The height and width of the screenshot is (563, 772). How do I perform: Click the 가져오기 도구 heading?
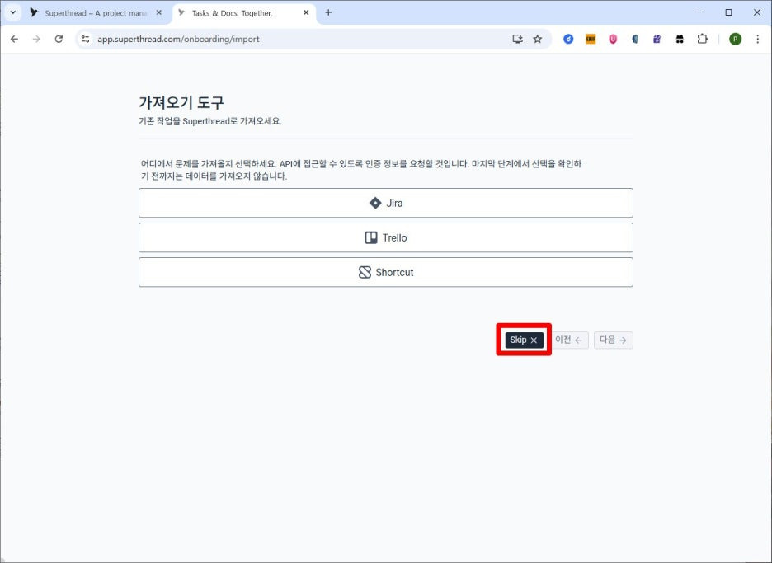181,102
